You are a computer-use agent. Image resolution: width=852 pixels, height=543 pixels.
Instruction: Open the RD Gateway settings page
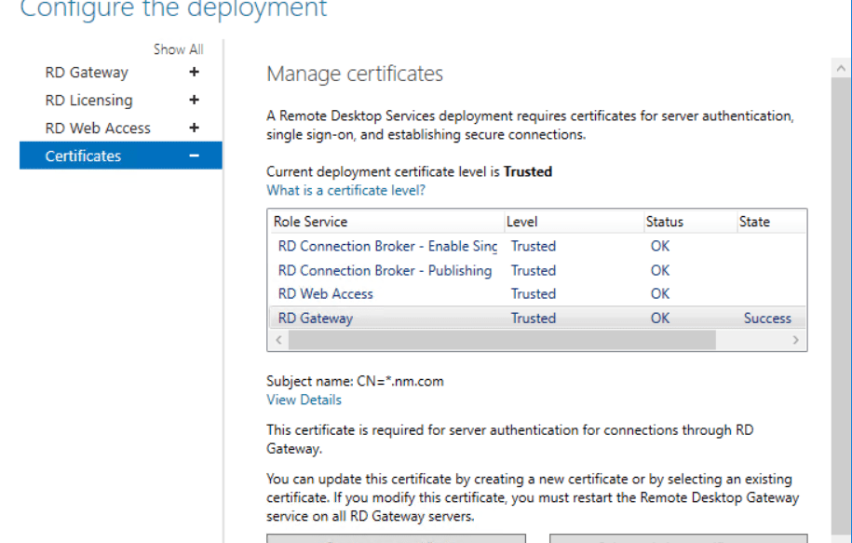click(87, 73)
